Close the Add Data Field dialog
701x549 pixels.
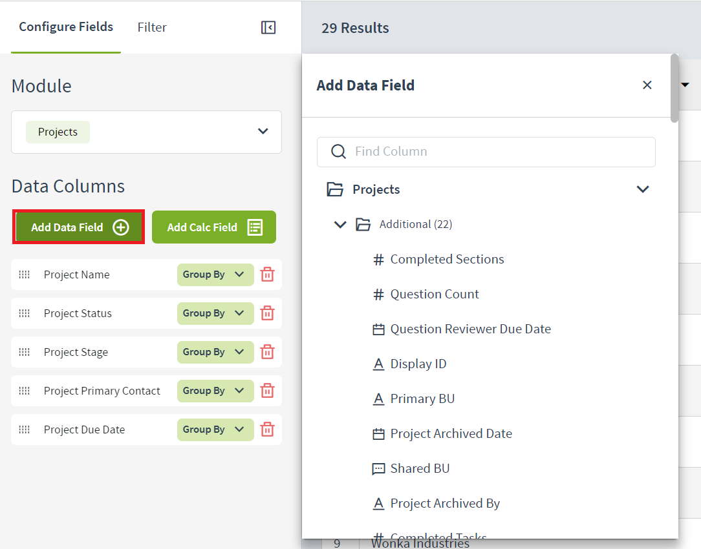pyautogui.click(x=647, y=85)
